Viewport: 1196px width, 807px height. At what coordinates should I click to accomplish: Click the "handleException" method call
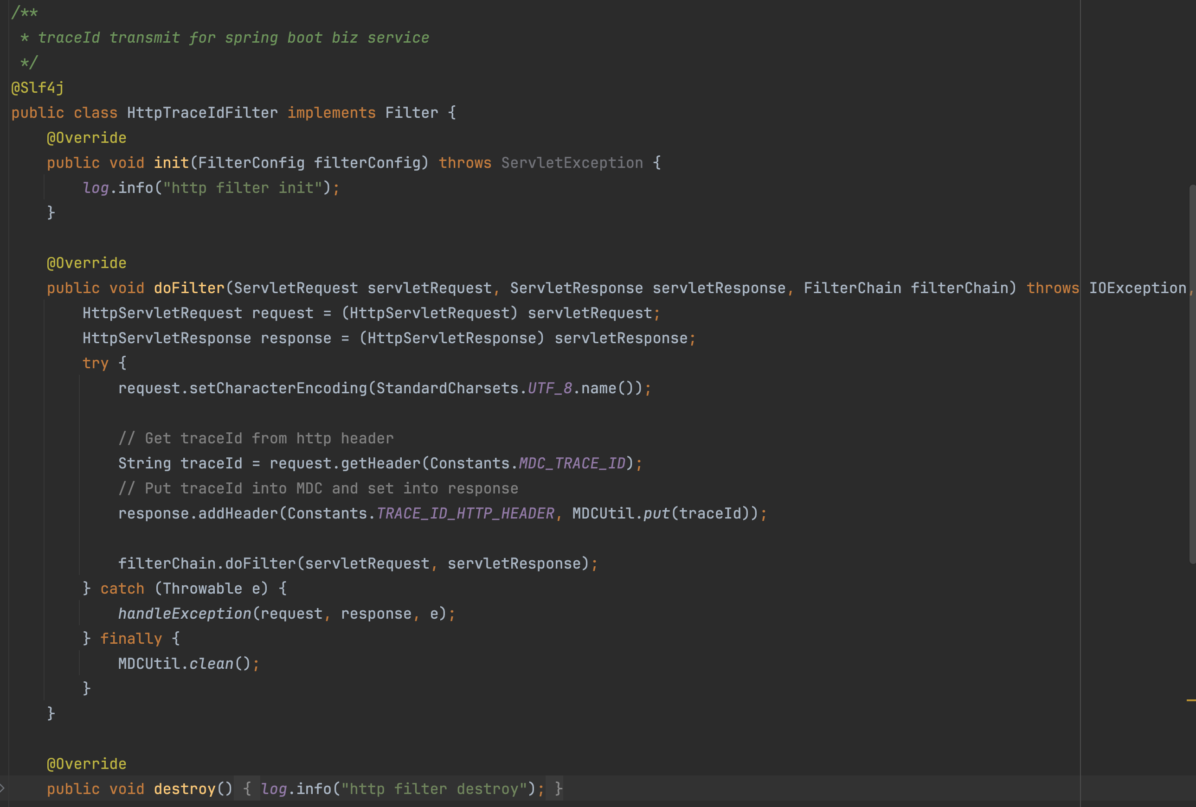pos(184,614)
